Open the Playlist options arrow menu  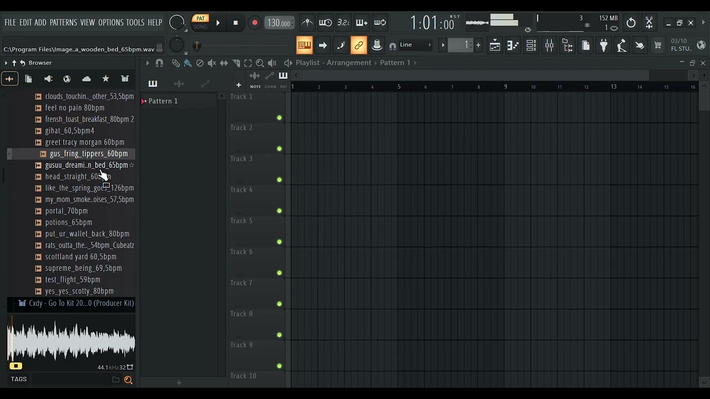[148, 63]
